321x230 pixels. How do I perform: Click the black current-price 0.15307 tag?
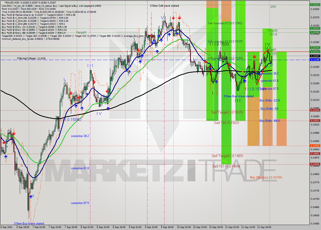click(x=315, y=56)
